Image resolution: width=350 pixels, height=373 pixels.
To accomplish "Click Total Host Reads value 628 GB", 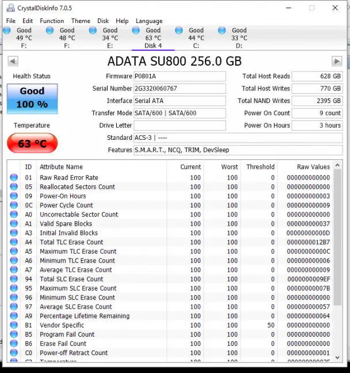I will pos(317,77).
